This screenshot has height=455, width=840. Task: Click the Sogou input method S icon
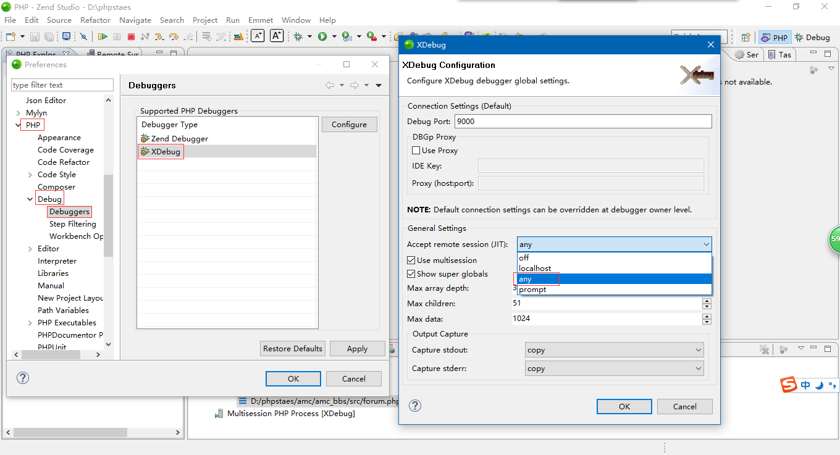point(789,385)
